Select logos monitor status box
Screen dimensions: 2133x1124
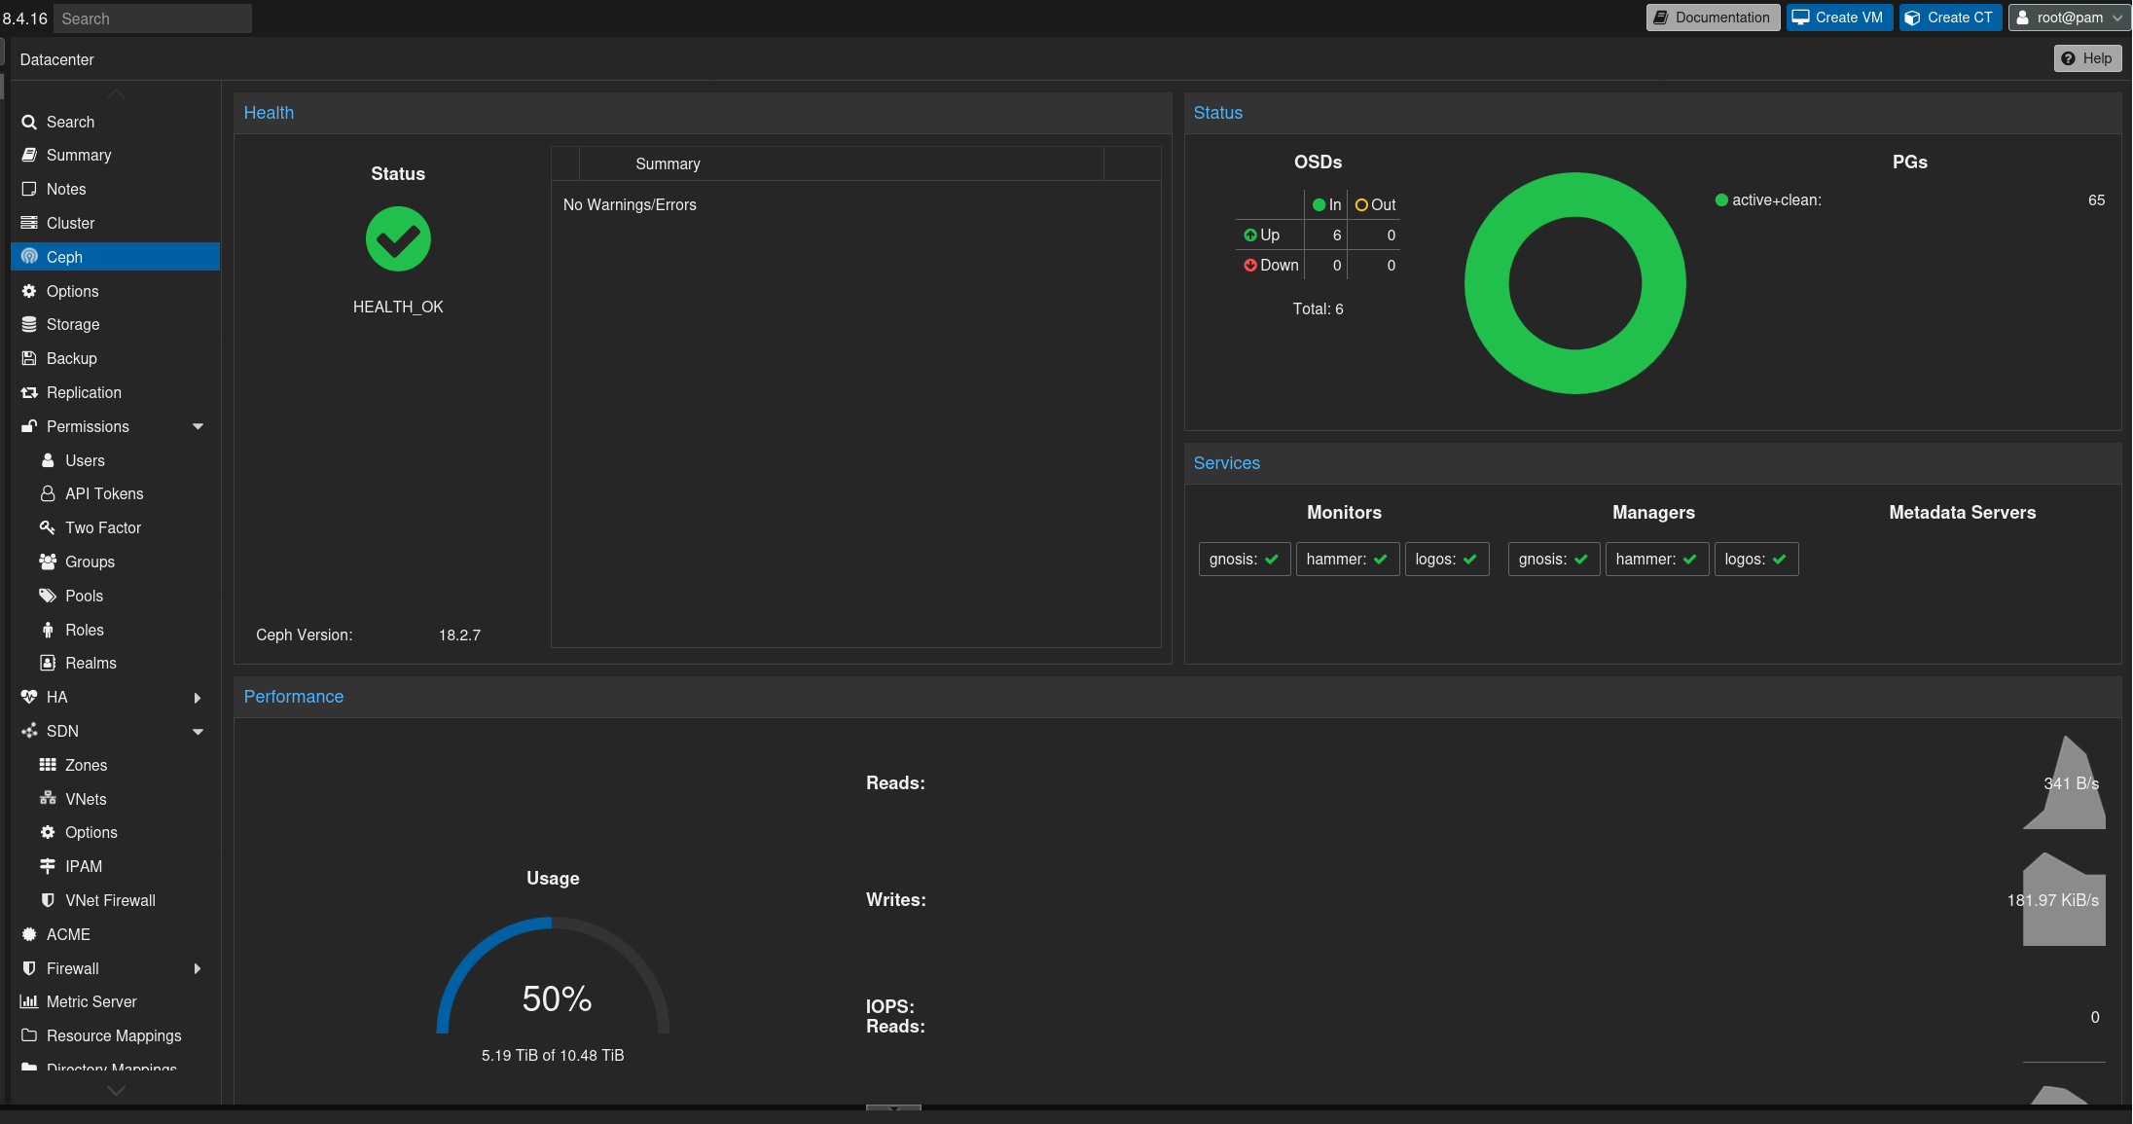coord(1446,560)
